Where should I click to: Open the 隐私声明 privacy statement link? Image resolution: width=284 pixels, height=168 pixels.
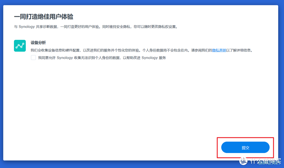(x=219, y=50)
